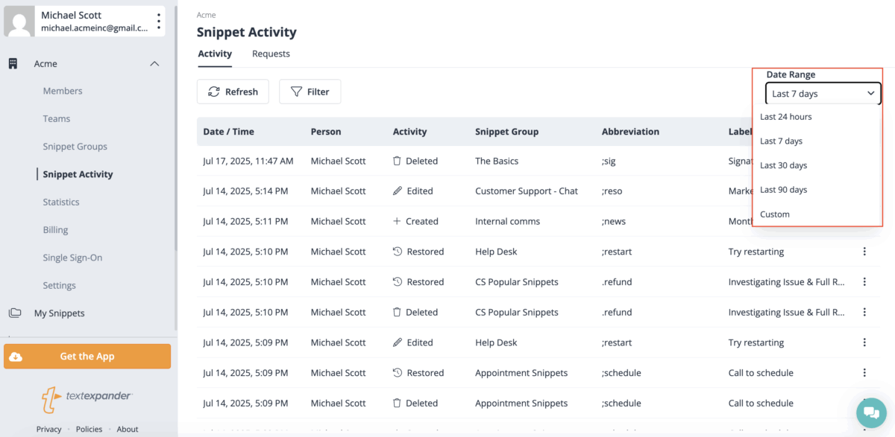Select the Custom date range option
This screenshot has height=437, width=895.
tap(774, 214)
